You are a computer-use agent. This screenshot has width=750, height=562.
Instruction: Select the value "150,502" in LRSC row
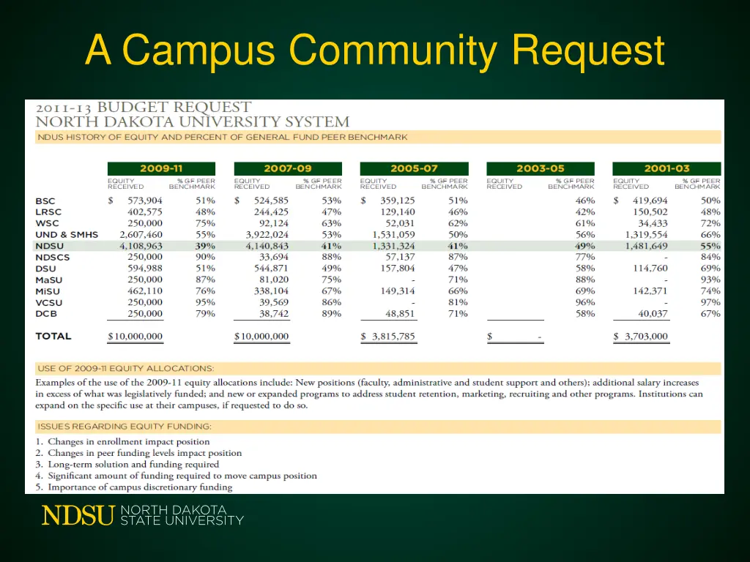pyautogui.click(x=650, y=211)
